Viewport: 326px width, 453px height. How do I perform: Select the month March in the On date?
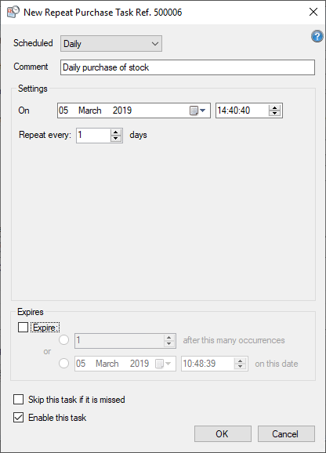click(x=90, y=111)
